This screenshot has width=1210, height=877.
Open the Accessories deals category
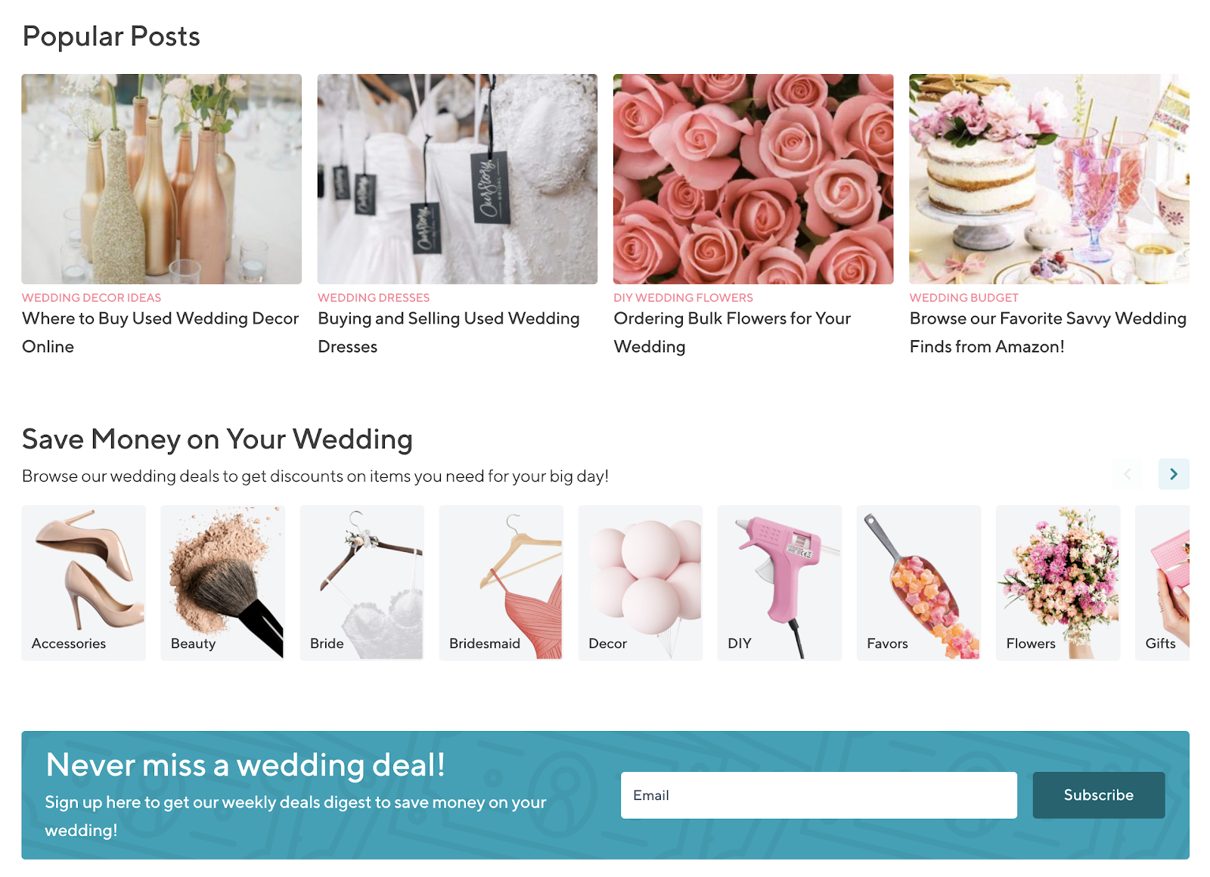point(84,583)
